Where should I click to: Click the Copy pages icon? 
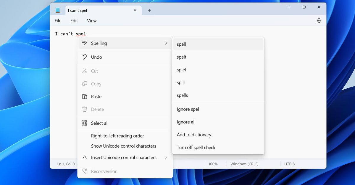click(x=85, y=84)
